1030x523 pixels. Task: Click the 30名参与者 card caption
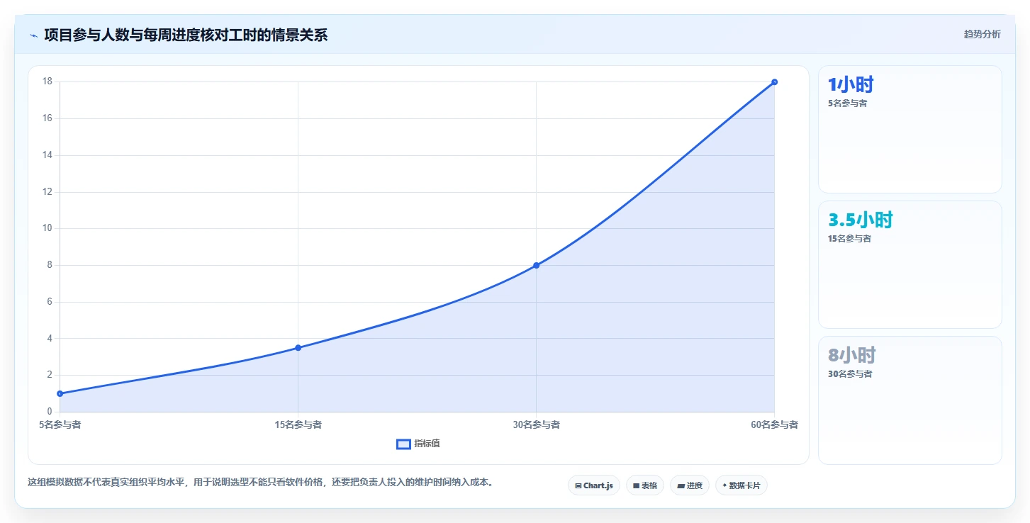pyautogui.click(x=850, y=374)
